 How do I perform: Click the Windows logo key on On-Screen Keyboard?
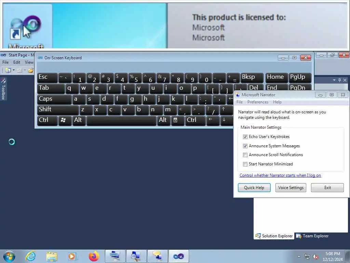(65, 121)
